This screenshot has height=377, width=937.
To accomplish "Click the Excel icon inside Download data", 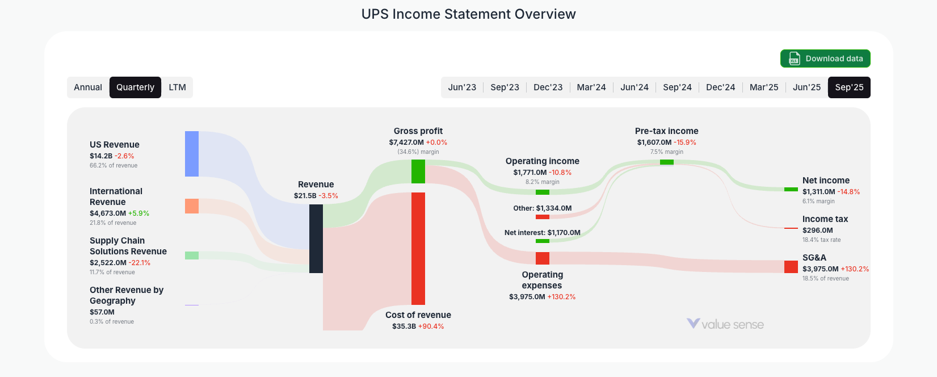I will coord(793,58).
